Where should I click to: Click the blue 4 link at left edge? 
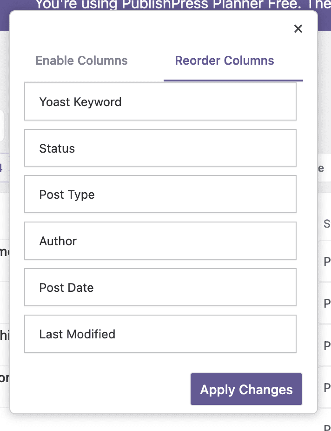pos(2,168)
